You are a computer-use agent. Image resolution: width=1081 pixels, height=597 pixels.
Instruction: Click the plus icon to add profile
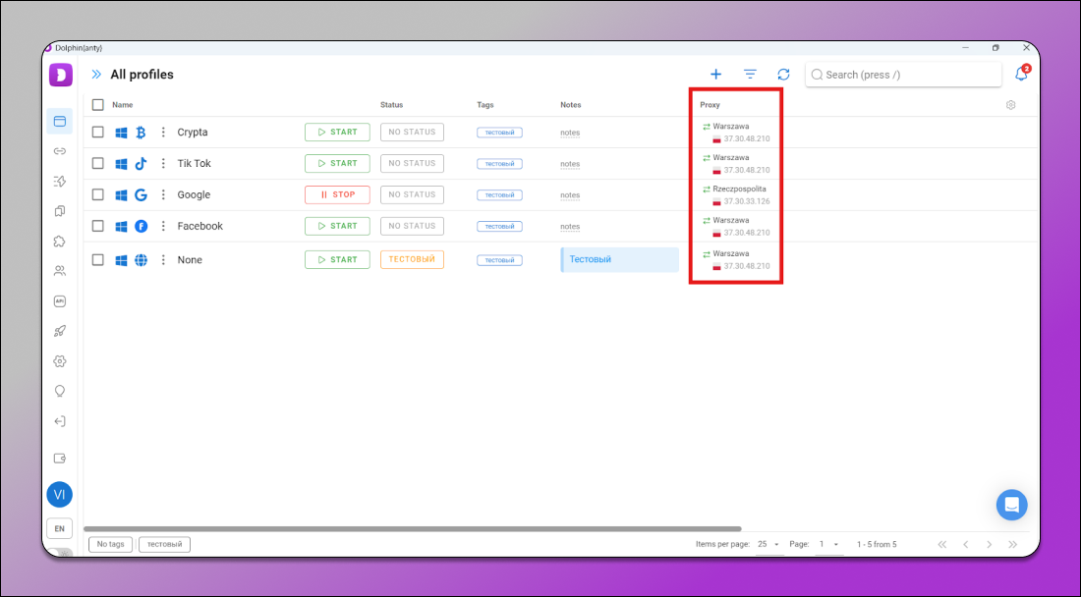715,75
